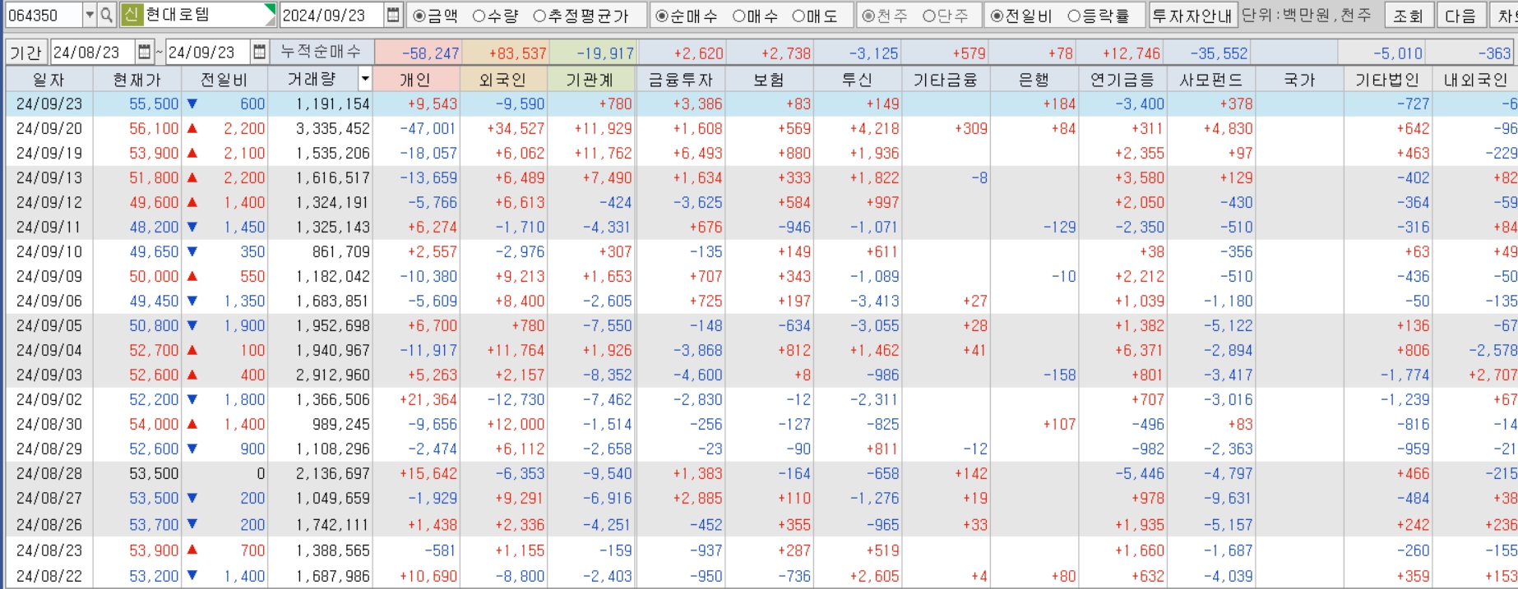The width and height of the screenshot is (1518, 589).
Task: Click the down arrow in the 24/09/11 row
Action: pos(192,228)
